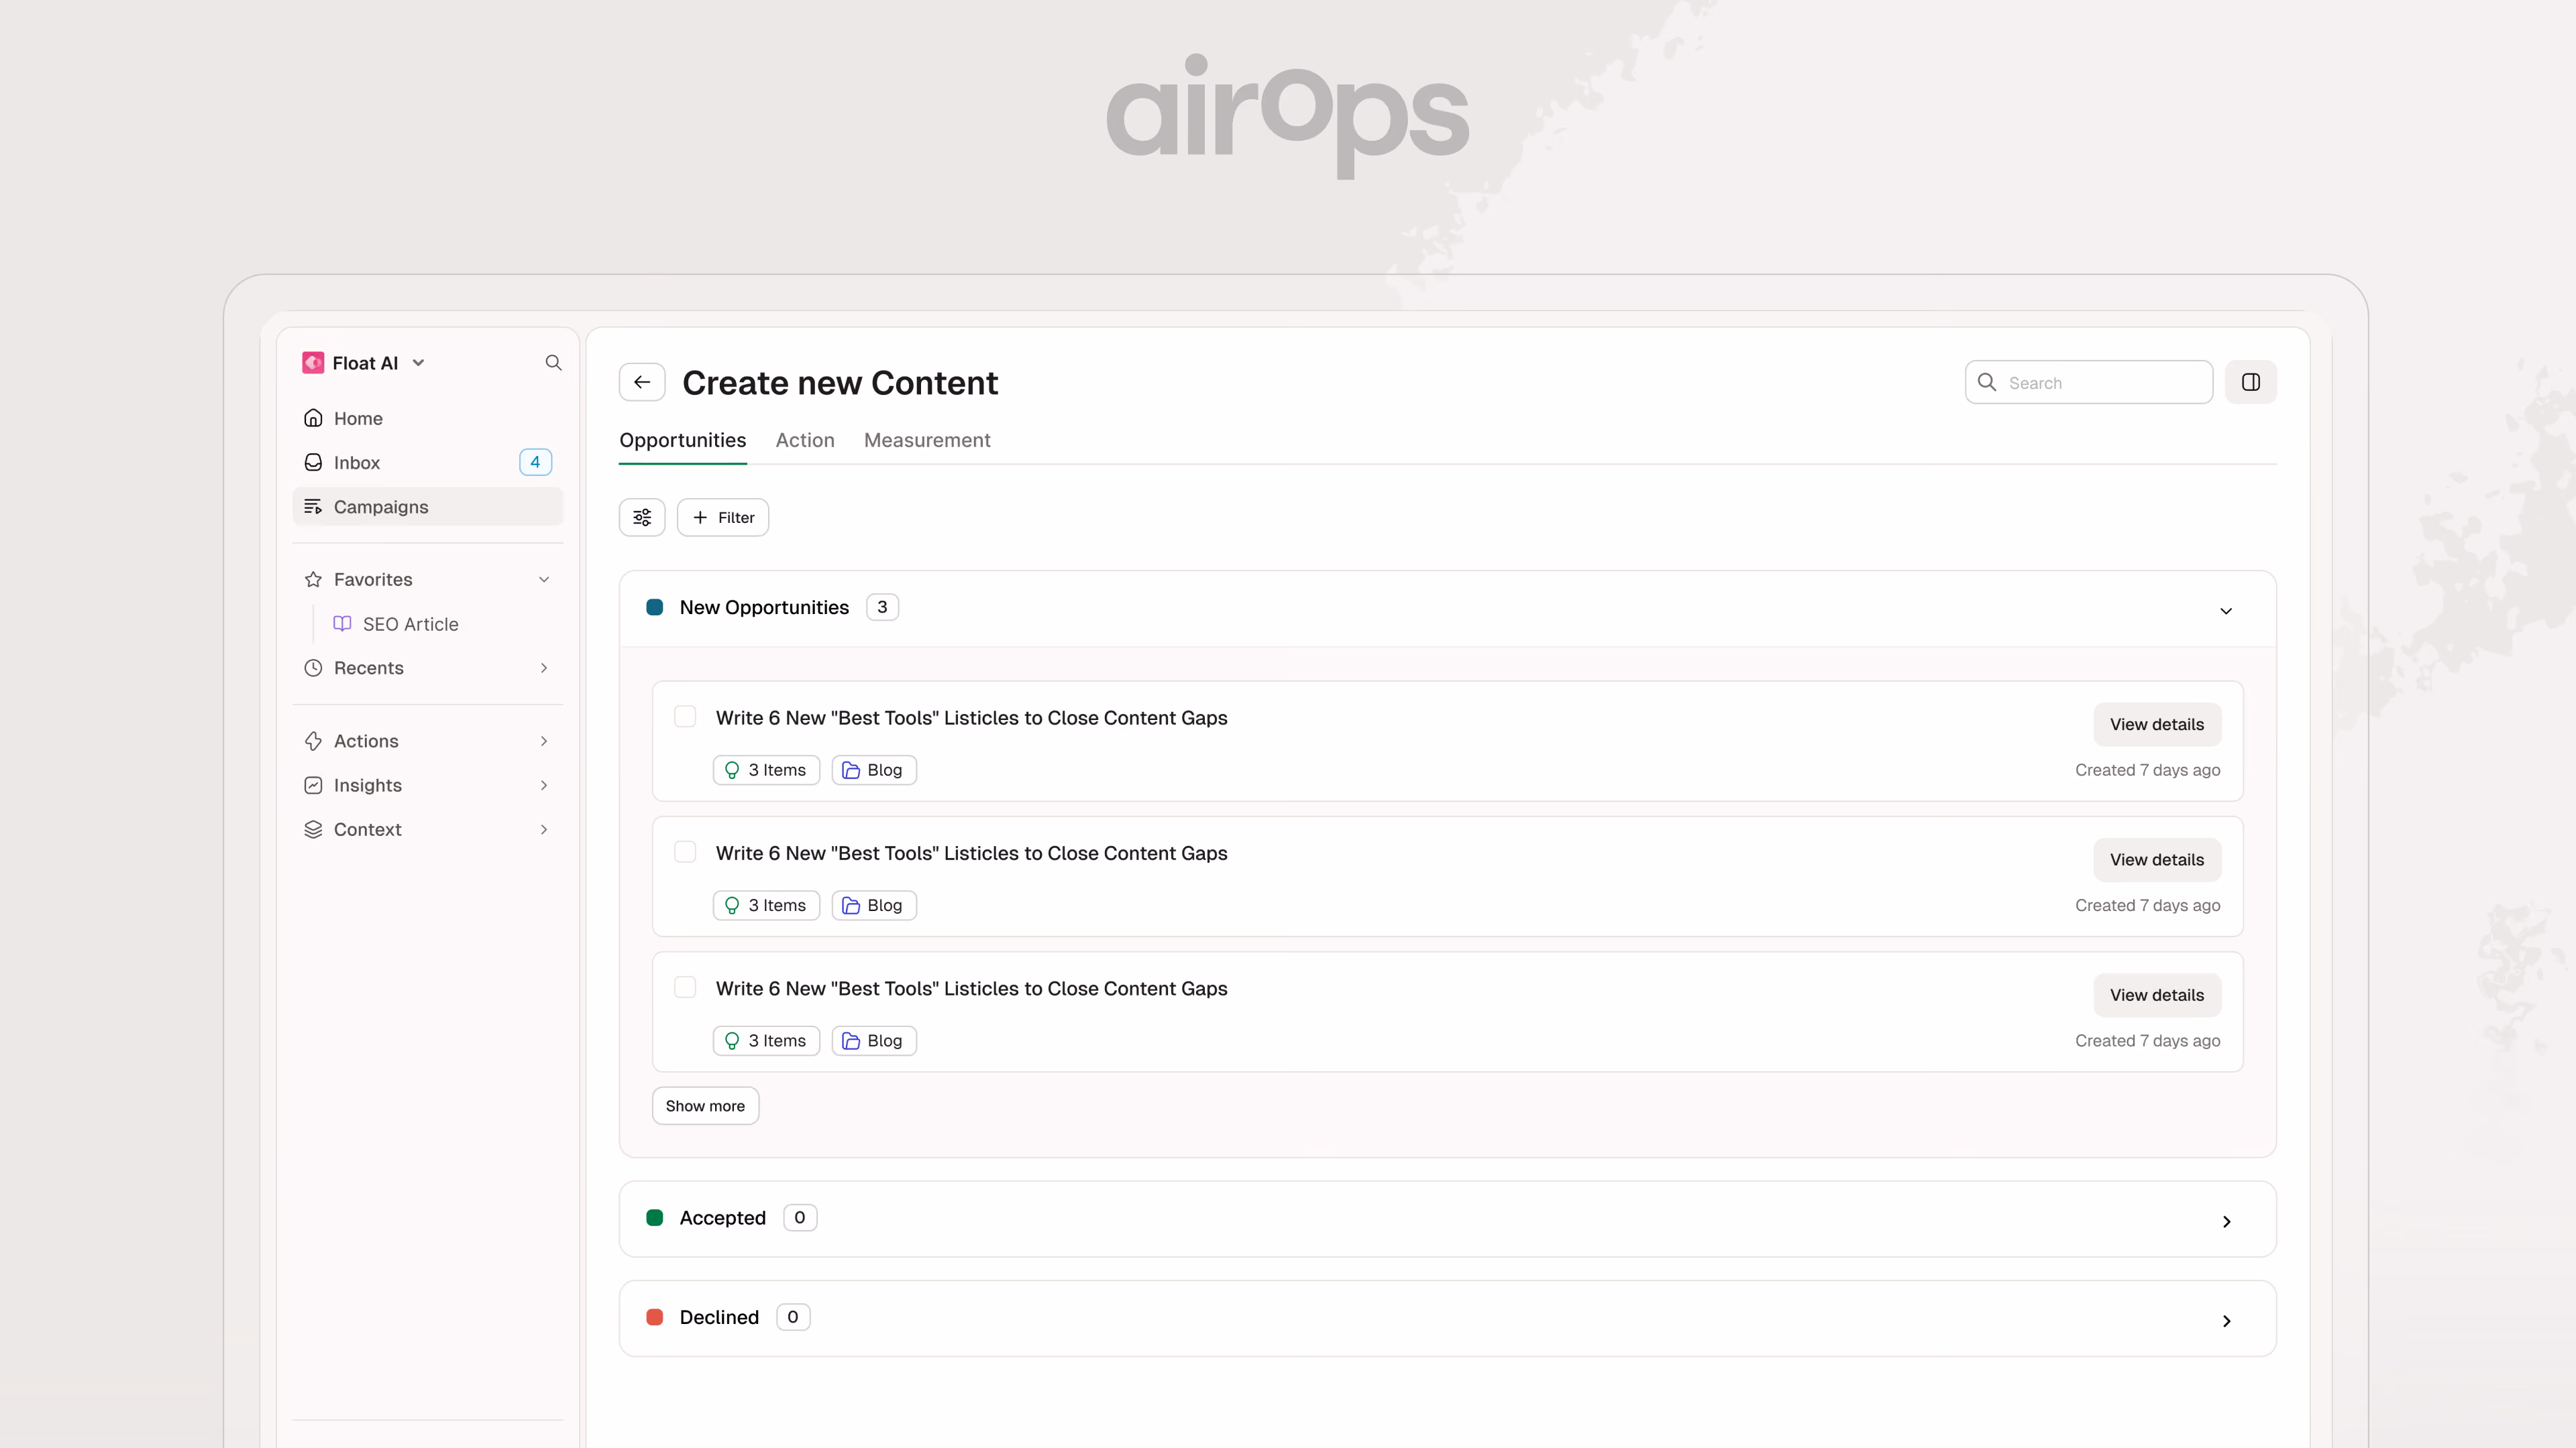Click the sidebar search magnifier icon
The height and width of the screenshot is (1448, 2576).
(x=553, y=363)
